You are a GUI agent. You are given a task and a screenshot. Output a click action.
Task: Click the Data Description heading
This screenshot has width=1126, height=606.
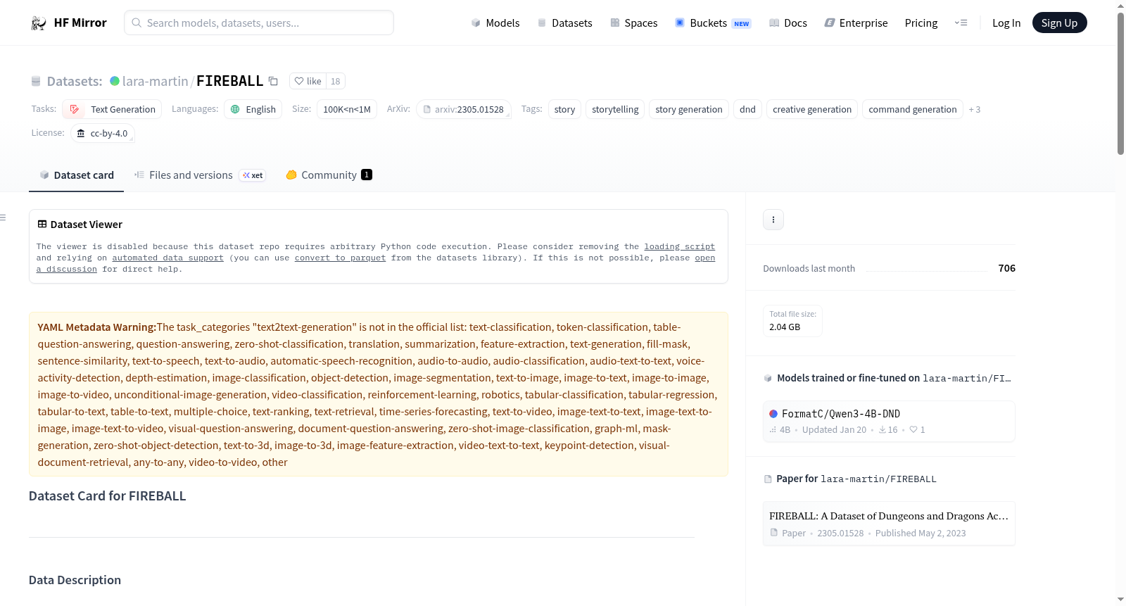(75, 580)
